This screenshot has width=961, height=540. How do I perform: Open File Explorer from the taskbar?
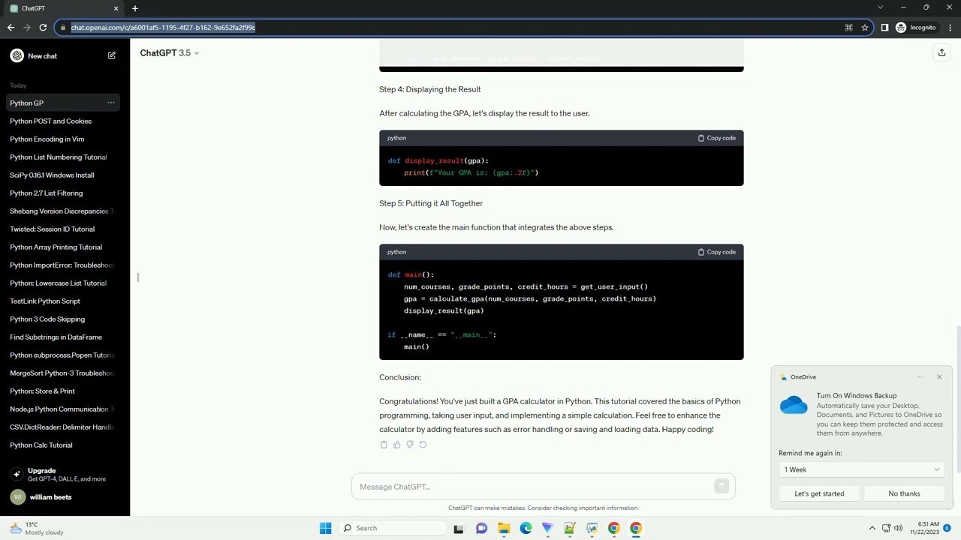click(504, 528)
